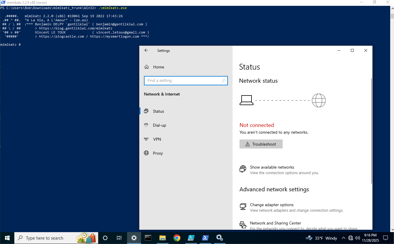This screenshot has width=394, height=244.
Task: Click the back arrow in Settings
Action: tap(146, 50)
